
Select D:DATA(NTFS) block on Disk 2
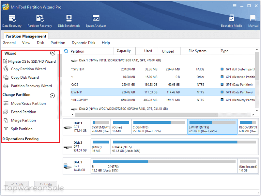coord(184,146)
